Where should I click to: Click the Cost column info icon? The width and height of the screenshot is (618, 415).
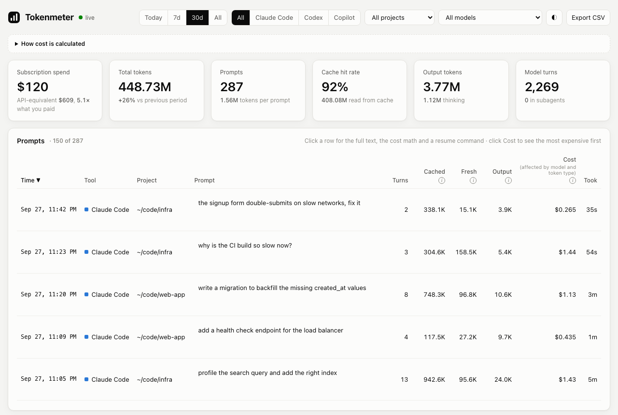(x=573, y=180)
